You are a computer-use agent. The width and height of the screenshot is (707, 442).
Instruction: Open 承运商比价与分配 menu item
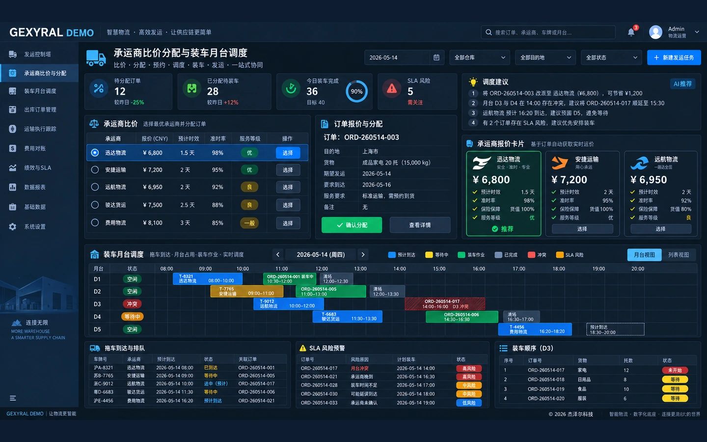[x=39, y=73]
